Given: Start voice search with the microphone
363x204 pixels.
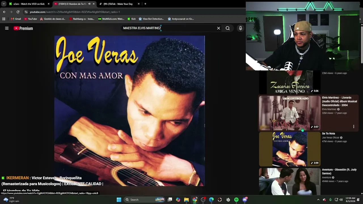Looking at the screenshot, I should (240, 28).
